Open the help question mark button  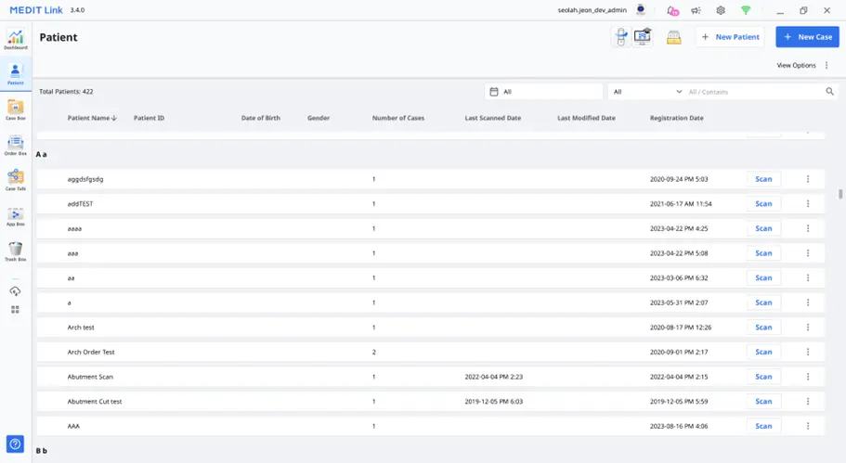click(15, 444)
